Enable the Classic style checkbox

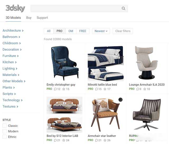(x=4, y=126)
